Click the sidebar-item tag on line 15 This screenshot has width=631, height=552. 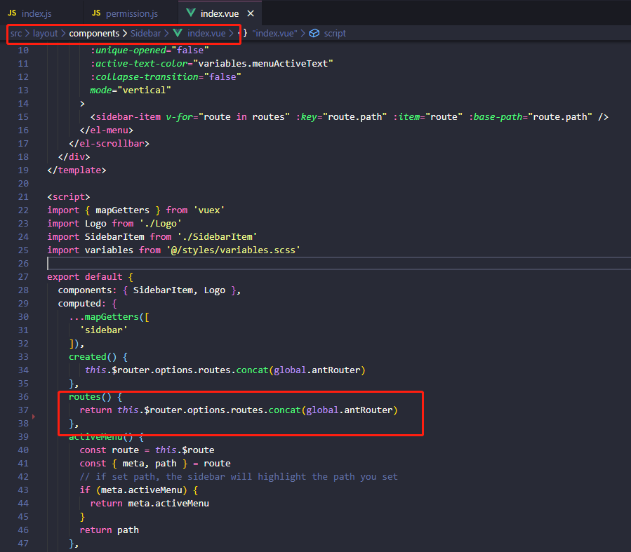tap(128, 117)
